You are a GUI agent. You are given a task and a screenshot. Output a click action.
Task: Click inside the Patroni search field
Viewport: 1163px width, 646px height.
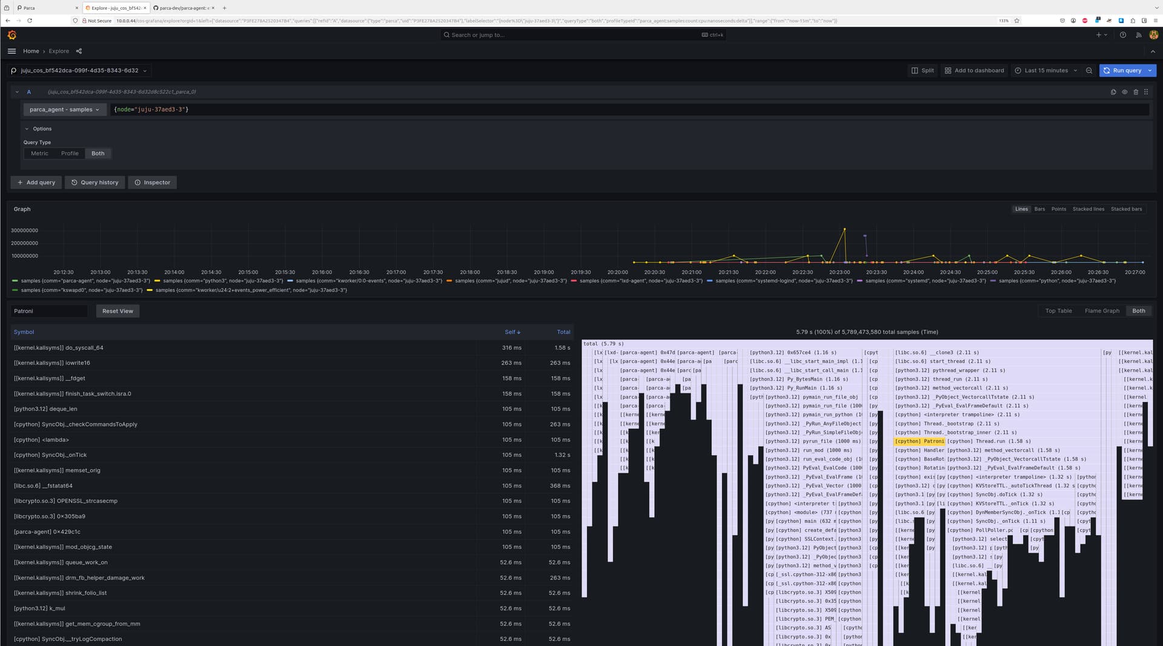pos(48,310)
